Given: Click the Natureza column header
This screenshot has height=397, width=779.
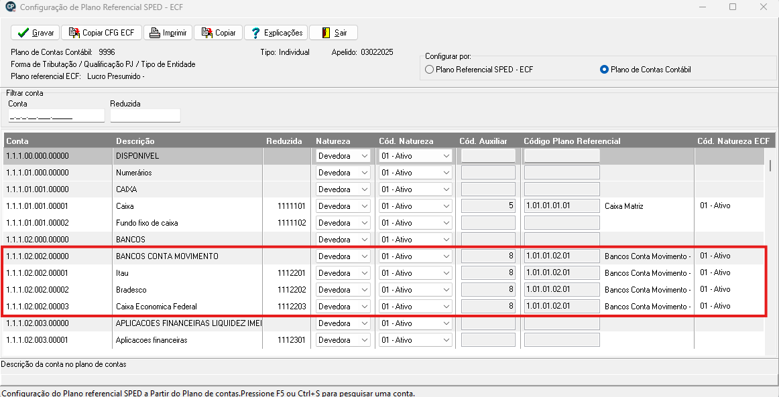Looking at the screenshot, I should point(333,141).
